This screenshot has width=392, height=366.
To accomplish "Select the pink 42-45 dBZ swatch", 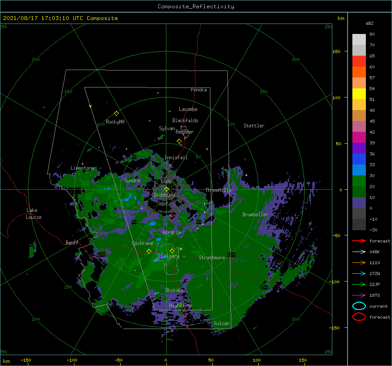I will (x=359, y=126).
